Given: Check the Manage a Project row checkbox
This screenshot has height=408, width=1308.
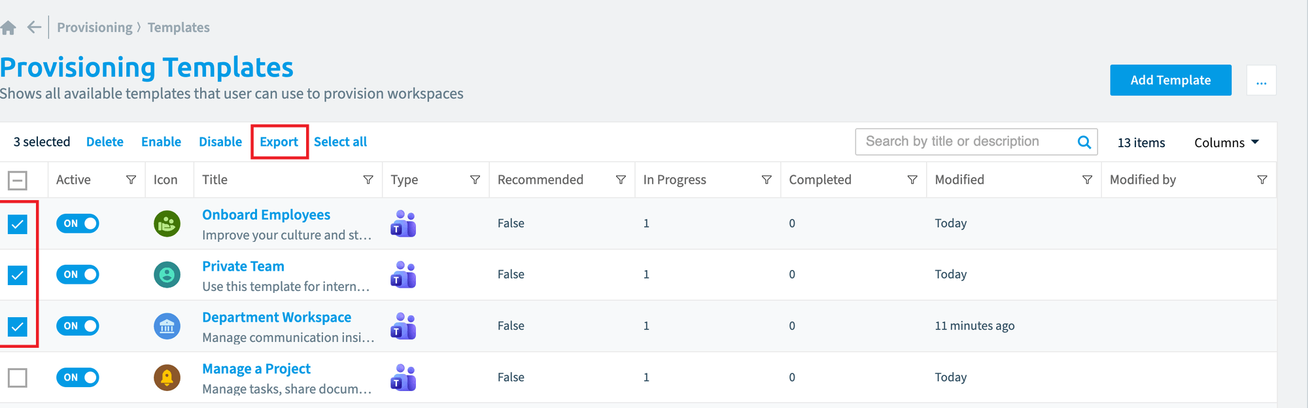Looking at the screenshot, I should coord(18,378).
